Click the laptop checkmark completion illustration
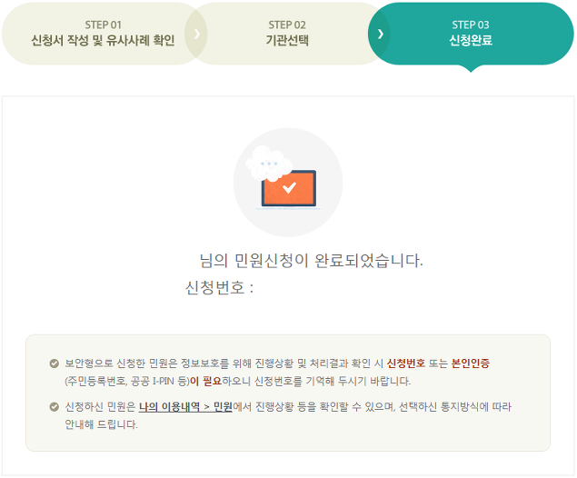577x478 pixels. point(288,183)
